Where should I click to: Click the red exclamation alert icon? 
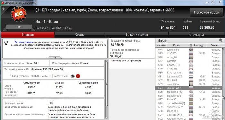[78, 76]
